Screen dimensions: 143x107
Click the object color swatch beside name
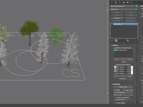136,6
